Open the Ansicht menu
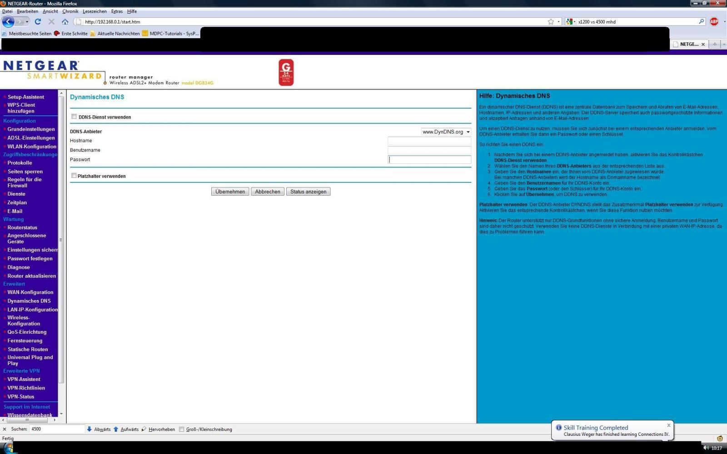The height and width of the screenshot is (454, 727). (x=50, y=11)
